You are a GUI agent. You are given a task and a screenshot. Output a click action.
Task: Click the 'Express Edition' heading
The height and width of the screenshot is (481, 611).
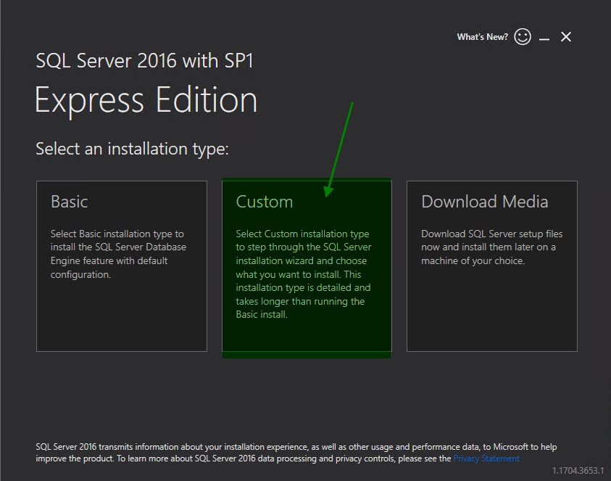point(146,100)
